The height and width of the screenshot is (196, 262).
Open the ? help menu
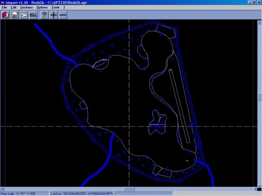click(64, 7)
